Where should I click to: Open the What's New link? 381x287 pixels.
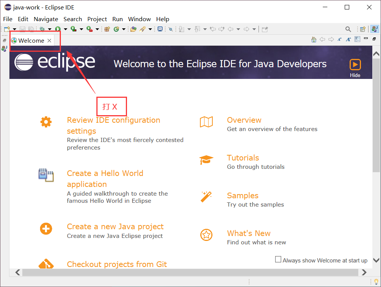pos(249,233)
